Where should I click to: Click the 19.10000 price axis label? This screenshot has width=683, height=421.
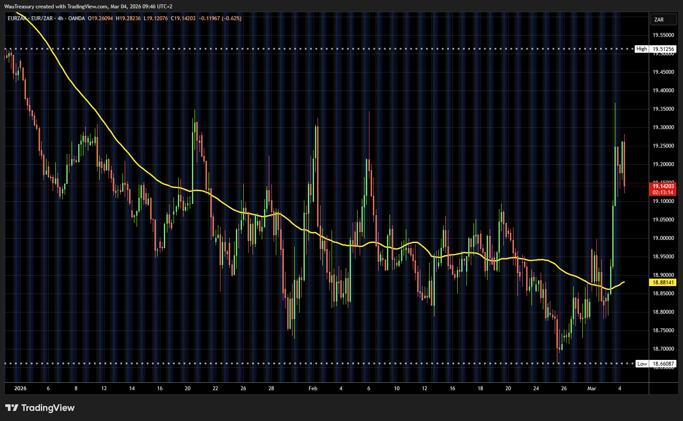coord(663,201)
